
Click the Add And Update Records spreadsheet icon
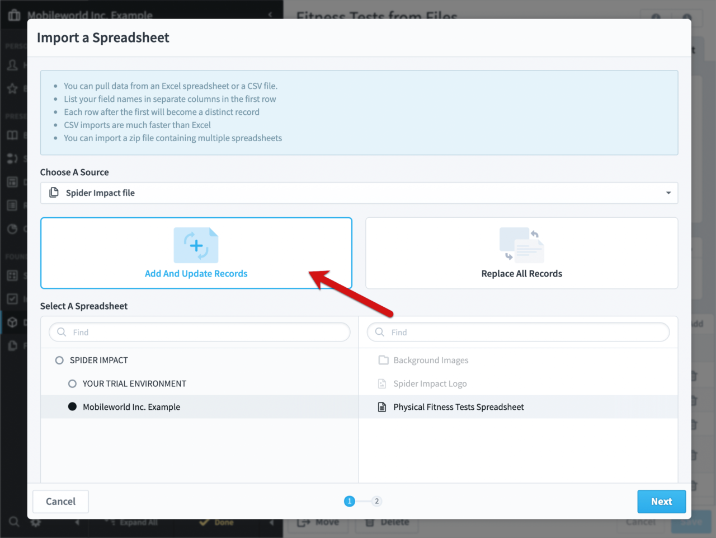[196, 245]
